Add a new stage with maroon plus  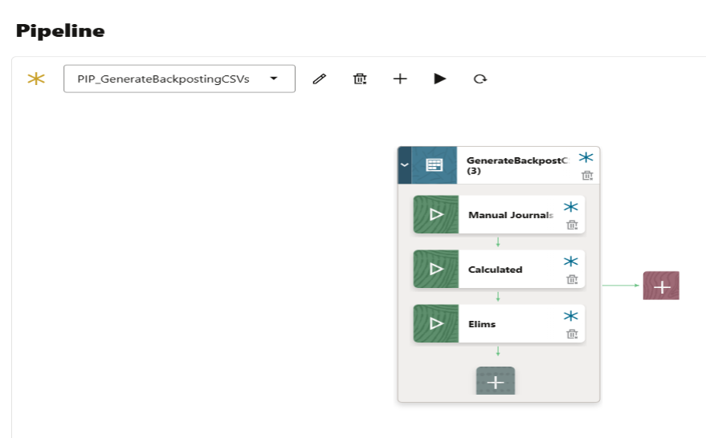tap(661, 286)
